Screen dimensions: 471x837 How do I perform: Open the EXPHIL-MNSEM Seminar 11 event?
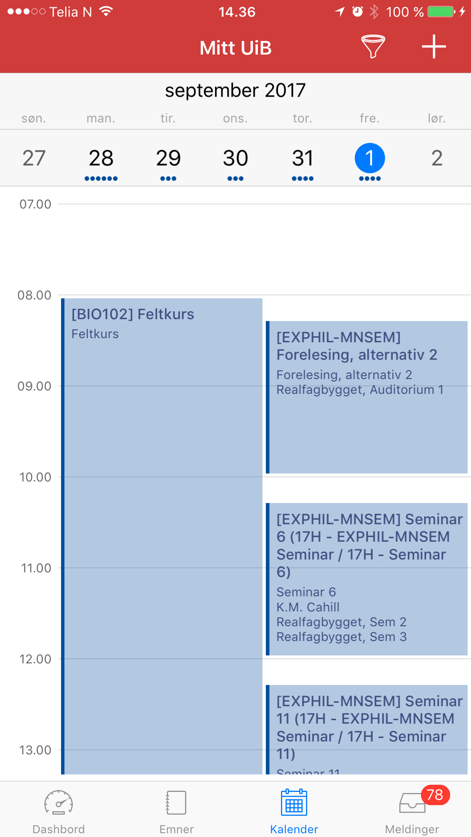pyautogui.click(x=367, y=730)
